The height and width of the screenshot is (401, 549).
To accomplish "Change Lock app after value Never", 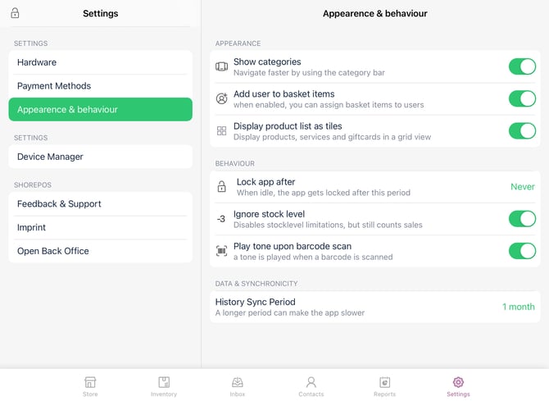I will (522, 187).
